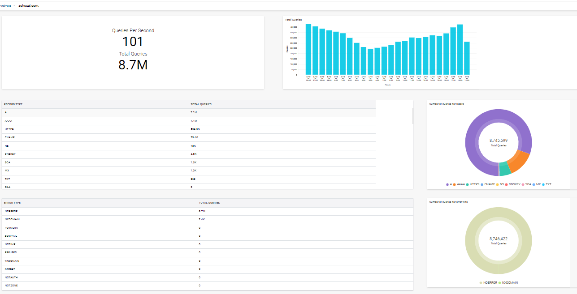Click the SOA legend dot
577x294 pixels.
point(523,184)
